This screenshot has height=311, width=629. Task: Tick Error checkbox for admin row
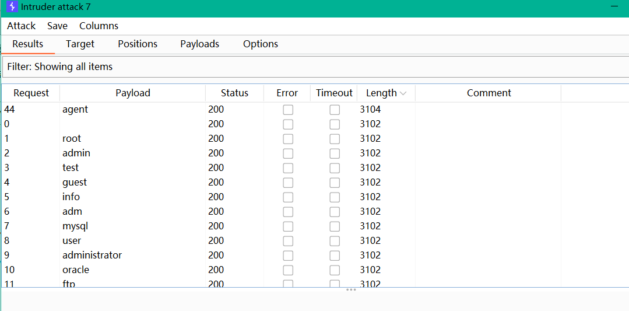click(288, 153)
